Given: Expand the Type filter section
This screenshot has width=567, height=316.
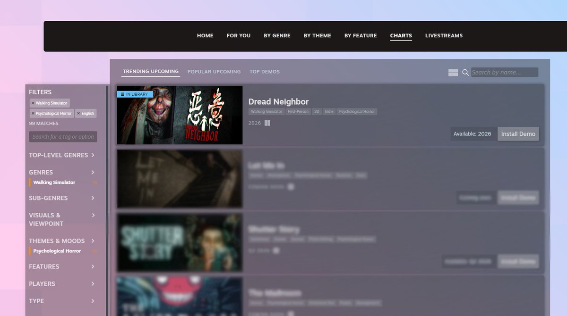Looking at the screenshot, I should [x=62, y=301].
